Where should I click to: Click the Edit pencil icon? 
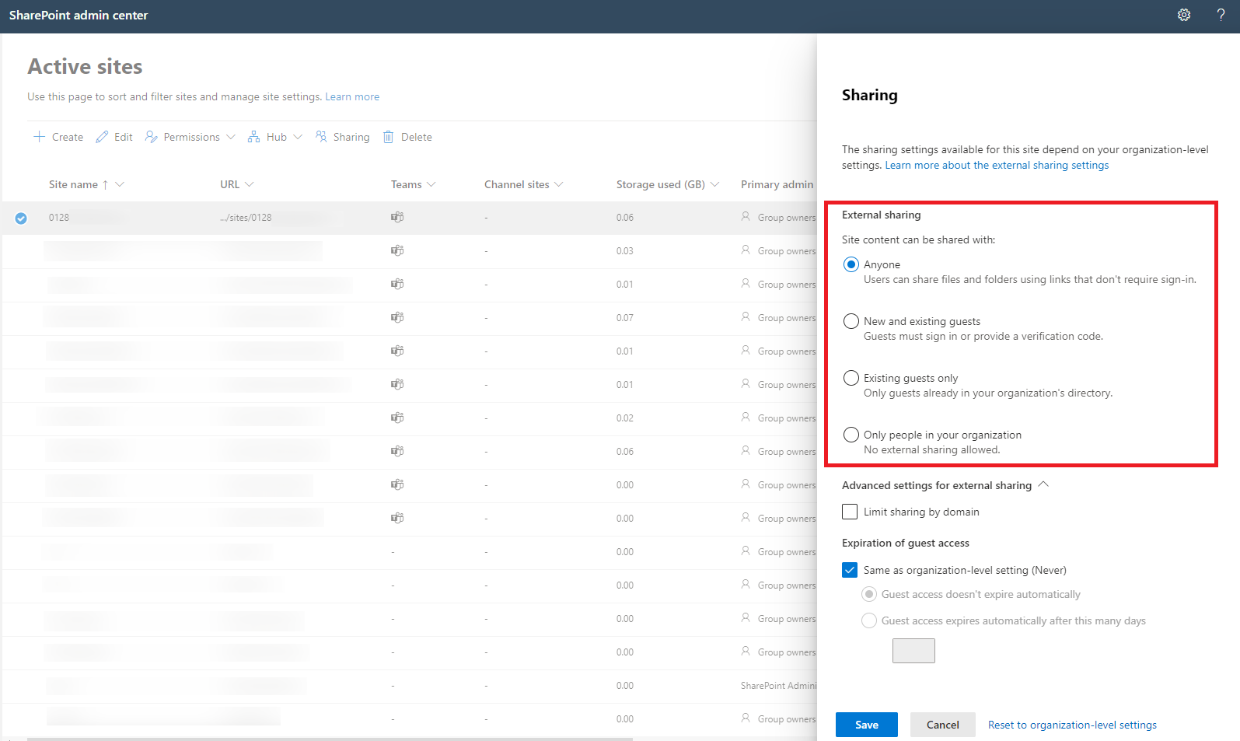[102, 137]
